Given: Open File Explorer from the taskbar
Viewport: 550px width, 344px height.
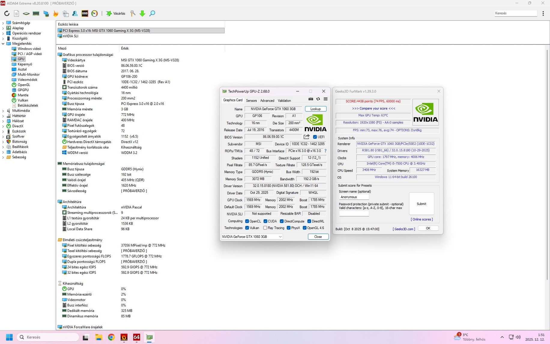Looking at the screenshot, I should 99,337.
